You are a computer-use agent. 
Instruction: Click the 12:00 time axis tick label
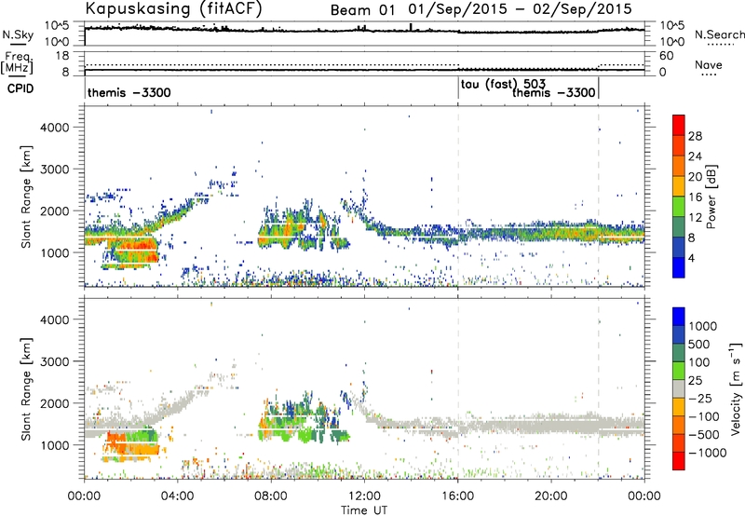[x=364, y=496]
